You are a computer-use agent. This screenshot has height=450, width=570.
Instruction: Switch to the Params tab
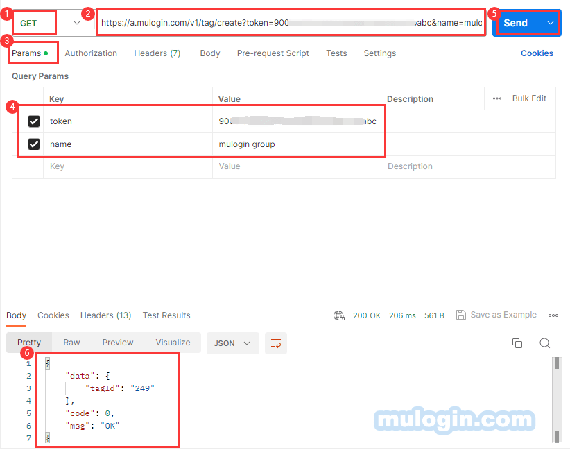tap(30, 53)
